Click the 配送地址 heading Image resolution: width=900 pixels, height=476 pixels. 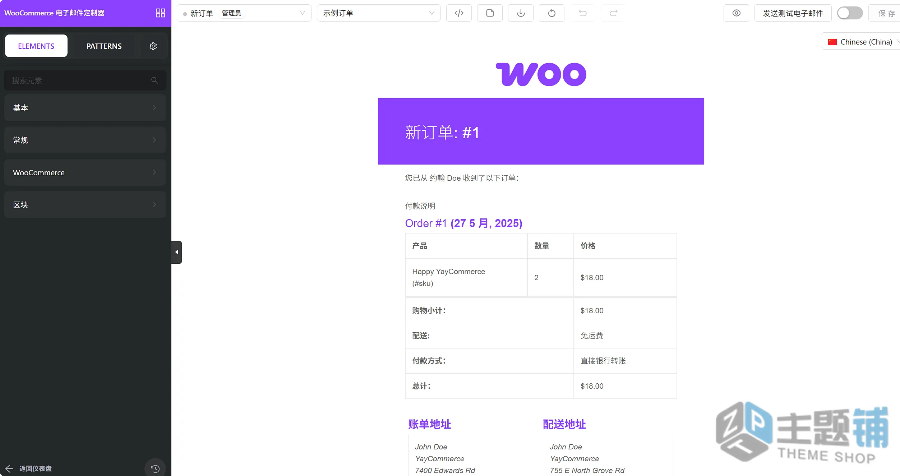564,424
